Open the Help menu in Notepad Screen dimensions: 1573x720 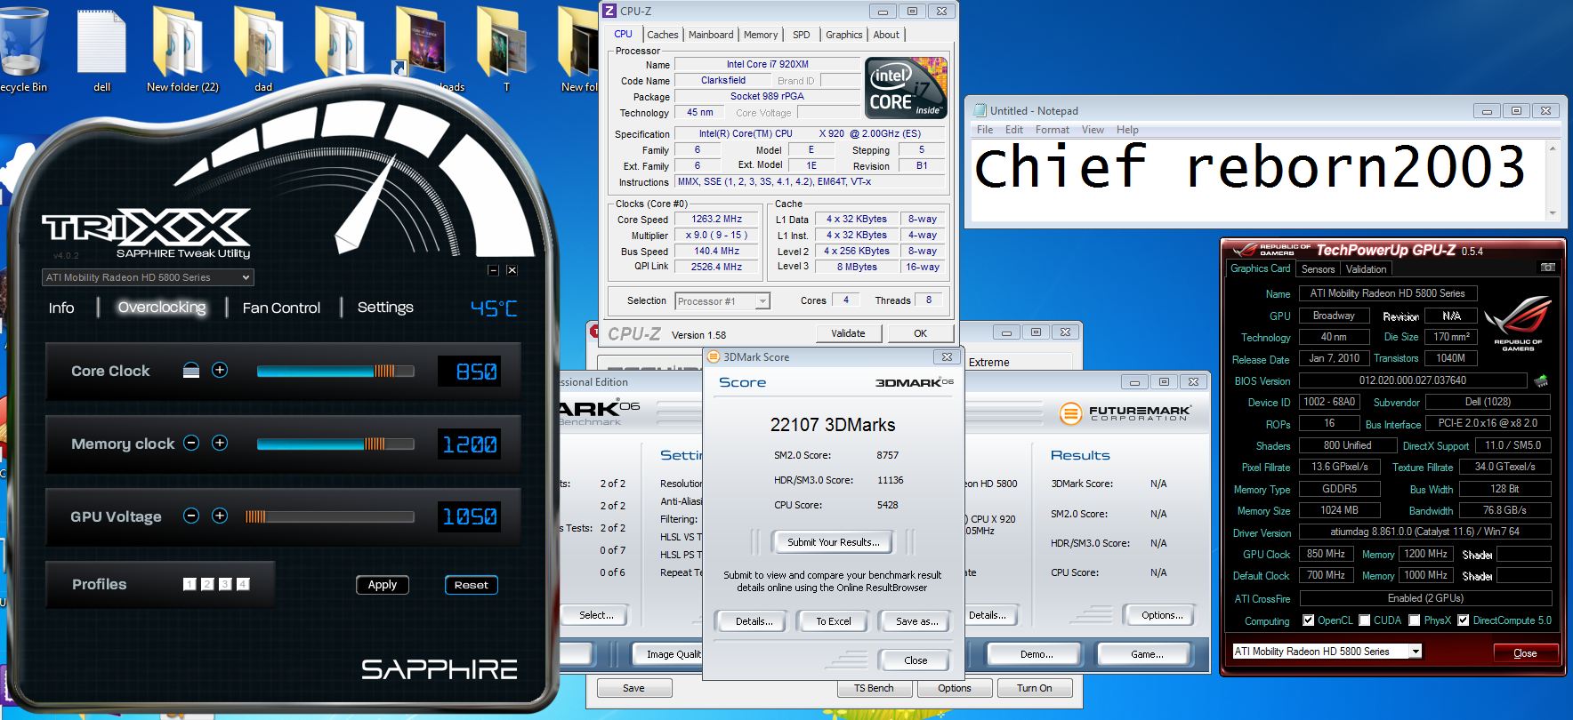click(x=1127, y=130)
